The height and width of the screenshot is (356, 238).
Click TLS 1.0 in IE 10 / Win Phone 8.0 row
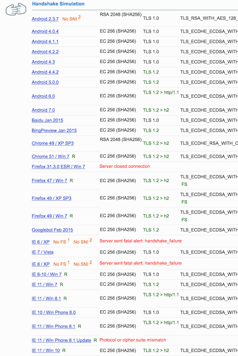pos(151,313)
